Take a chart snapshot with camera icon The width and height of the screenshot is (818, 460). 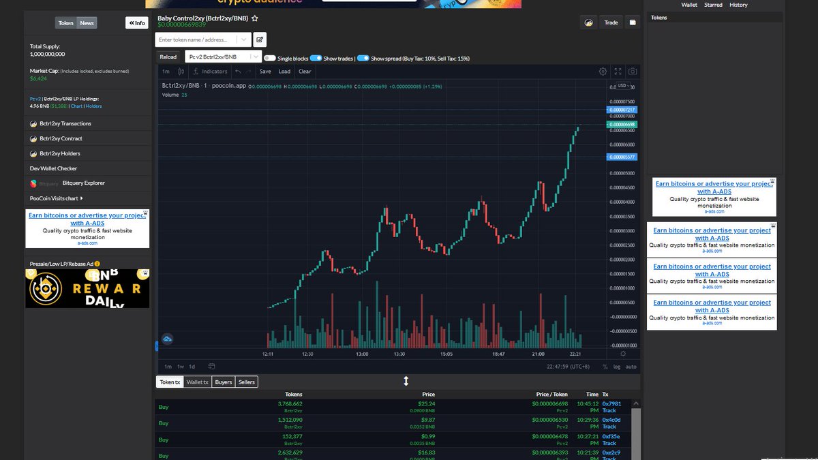pyautogui.click(x=633, y=71)
